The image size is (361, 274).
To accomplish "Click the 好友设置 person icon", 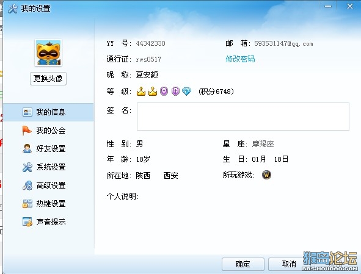I will 27,149.
